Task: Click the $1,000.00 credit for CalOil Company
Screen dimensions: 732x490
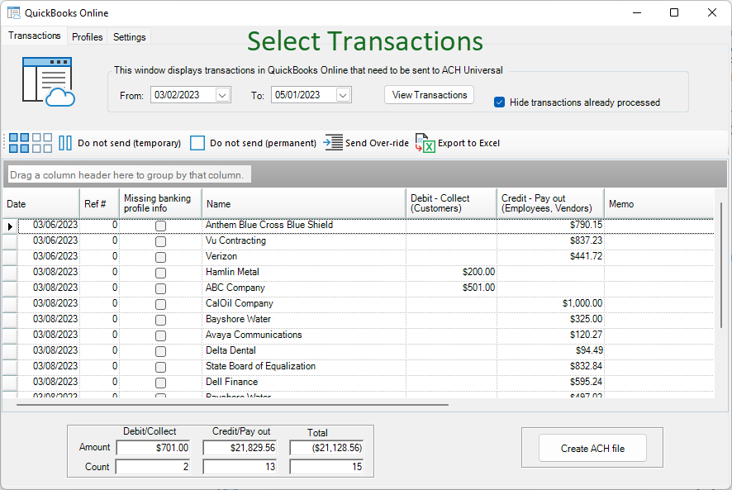Action: point(550,303)
